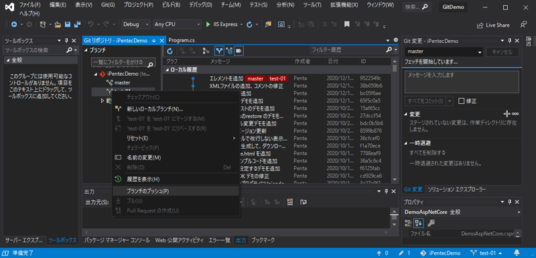Viewport: 536px width, 258px height.
Task: Select the XMLファイルの追加 commit row
Action: [x=277, y=86]
